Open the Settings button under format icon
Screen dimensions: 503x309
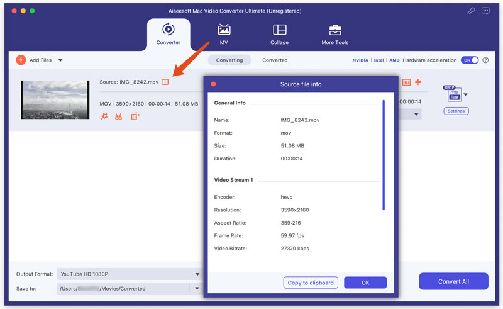coord(456,111)
